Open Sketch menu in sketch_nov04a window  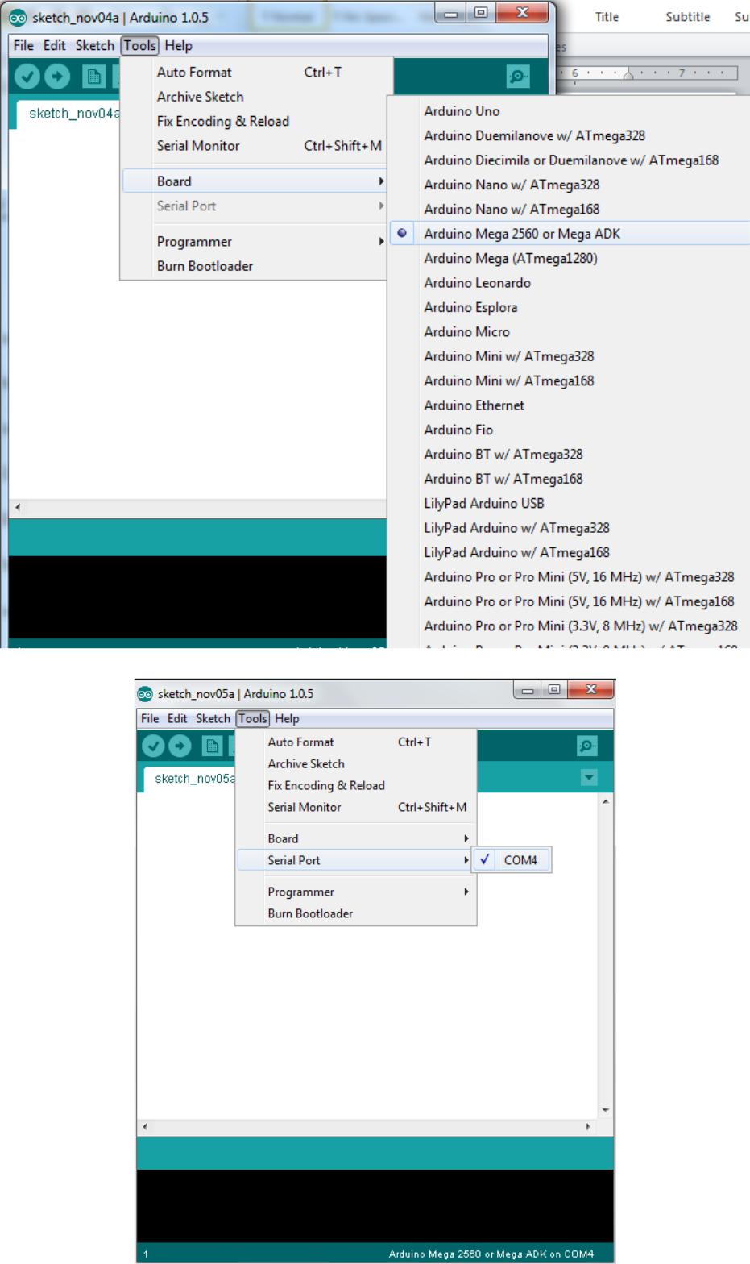tap(95, 46)
